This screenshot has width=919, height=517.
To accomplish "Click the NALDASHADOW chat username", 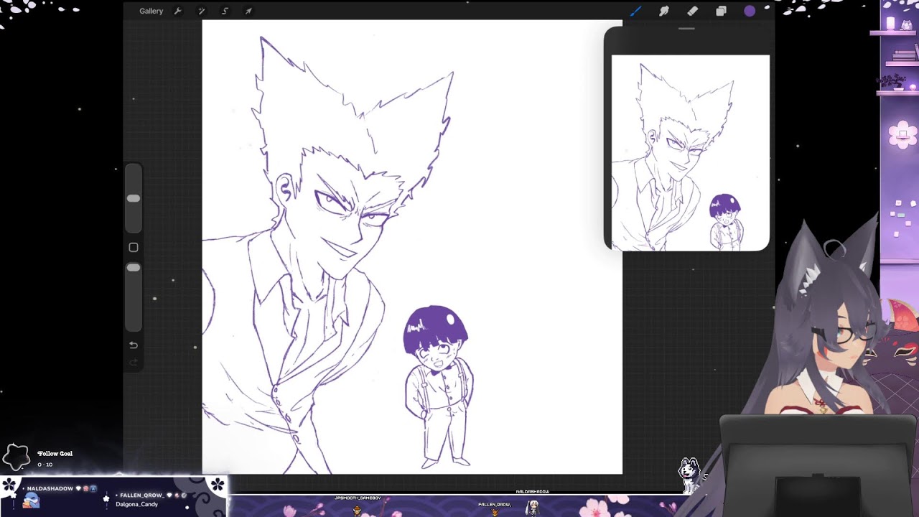I will (x=50, y=488).
